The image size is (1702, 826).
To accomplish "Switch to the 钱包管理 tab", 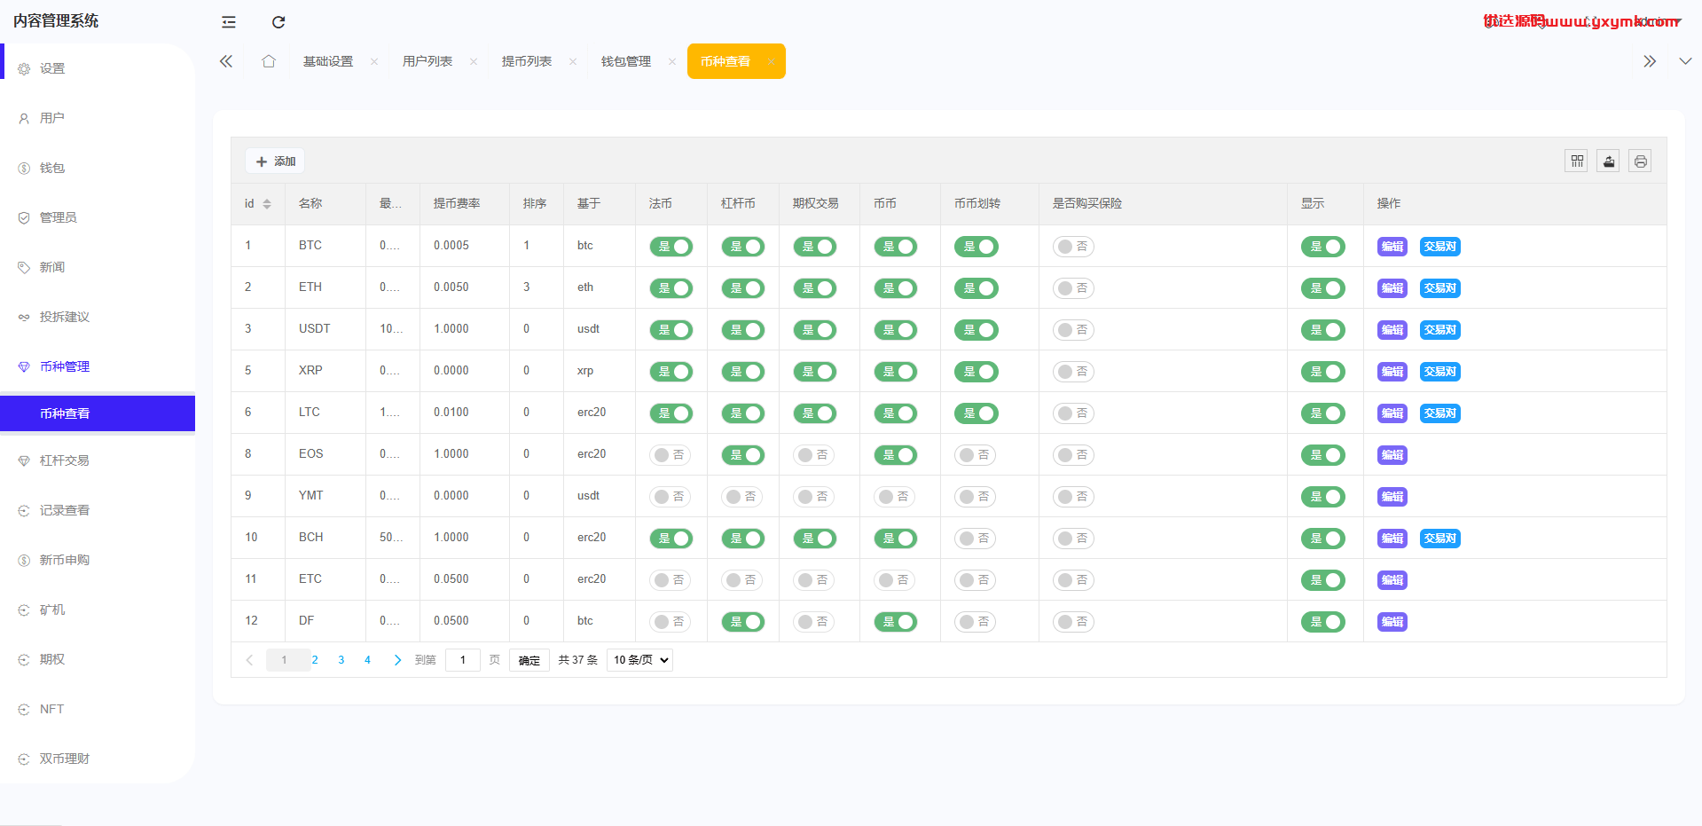I will tap(626, 61).
